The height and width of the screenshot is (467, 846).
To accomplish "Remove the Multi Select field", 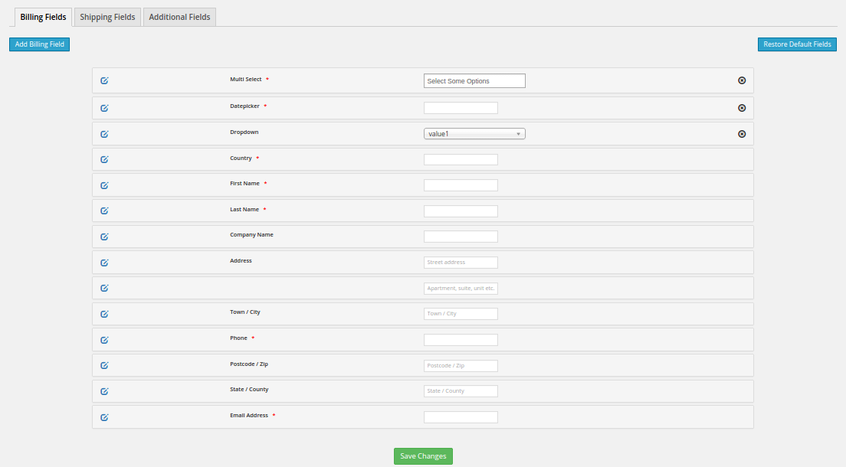I will [x=742, y=80].
